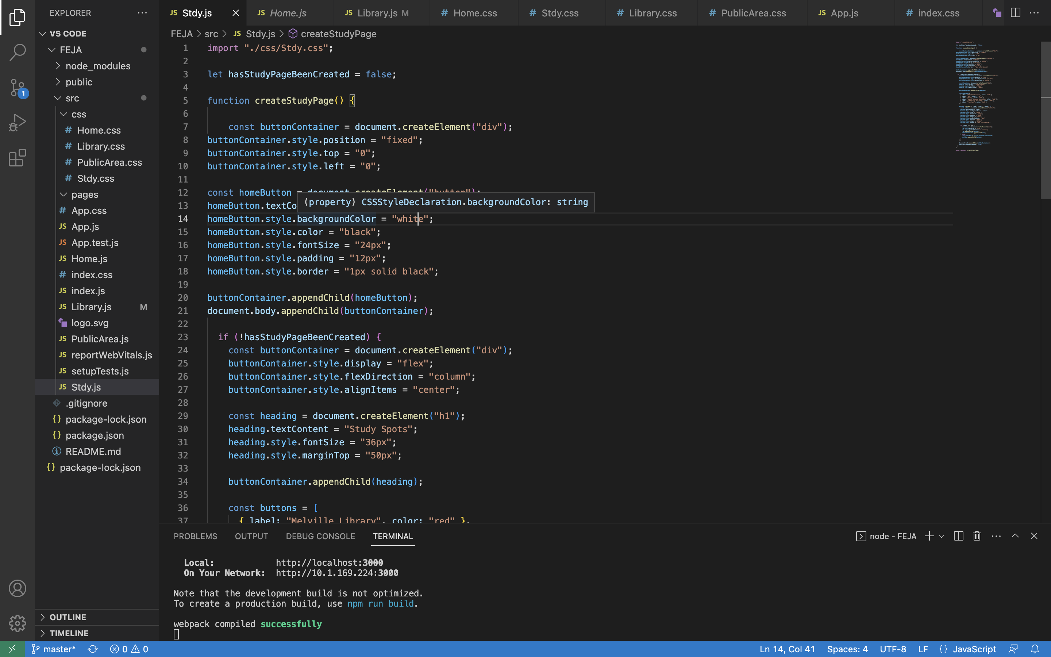Kill terminal with the trash icon
1051x657 pixels.
977,536
